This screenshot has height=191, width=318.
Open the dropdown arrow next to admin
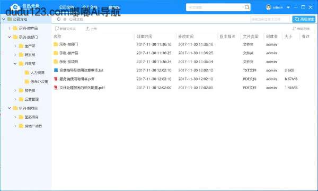[x=288, y=7]
